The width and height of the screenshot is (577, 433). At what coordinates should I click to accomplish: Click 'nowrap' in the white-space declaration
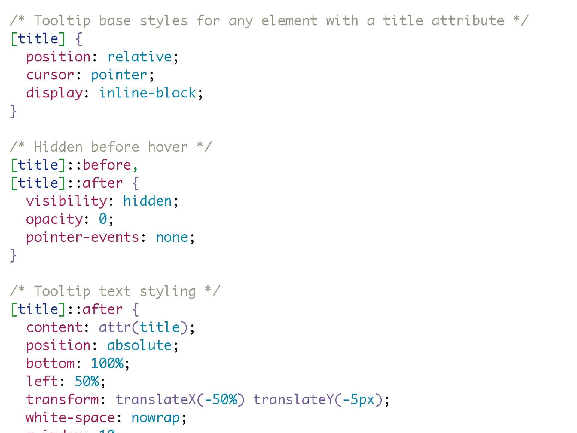156,418
